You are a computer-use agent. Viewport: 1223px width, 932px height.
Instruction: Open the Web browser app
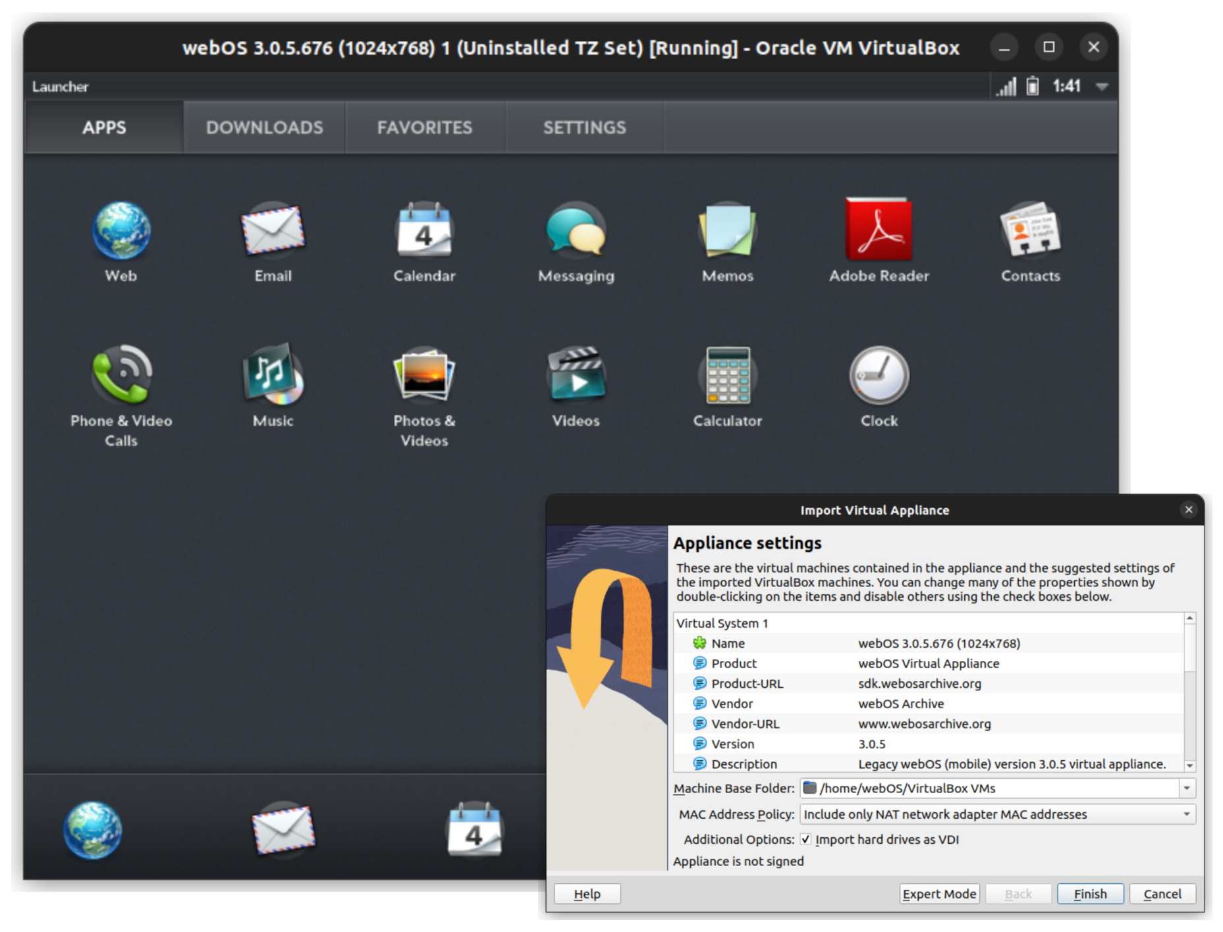point(121,232)
